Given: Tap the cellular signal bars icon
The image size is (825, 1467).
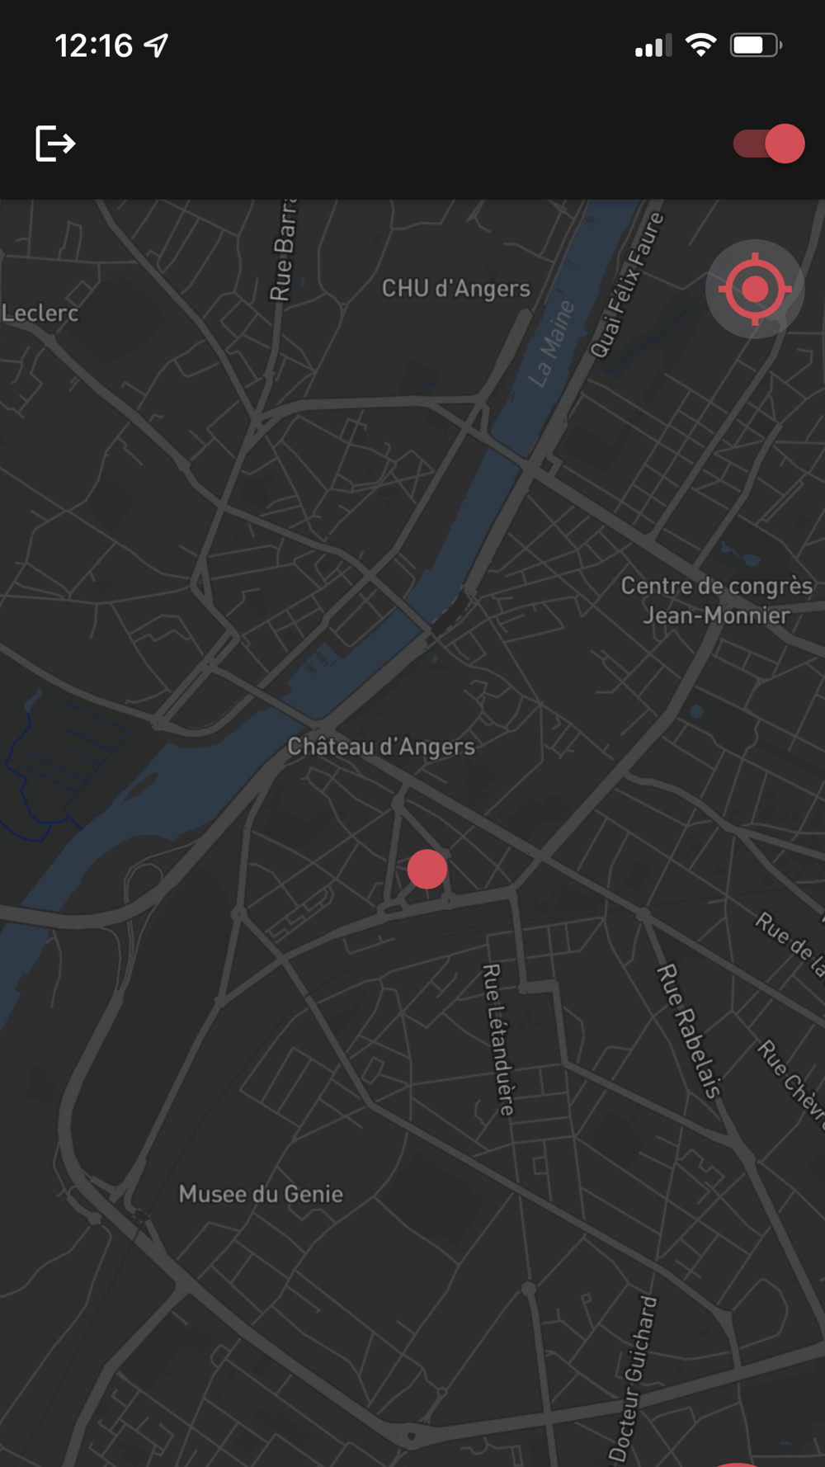Looking at the screenshot, I should click(x=653, y=45).
